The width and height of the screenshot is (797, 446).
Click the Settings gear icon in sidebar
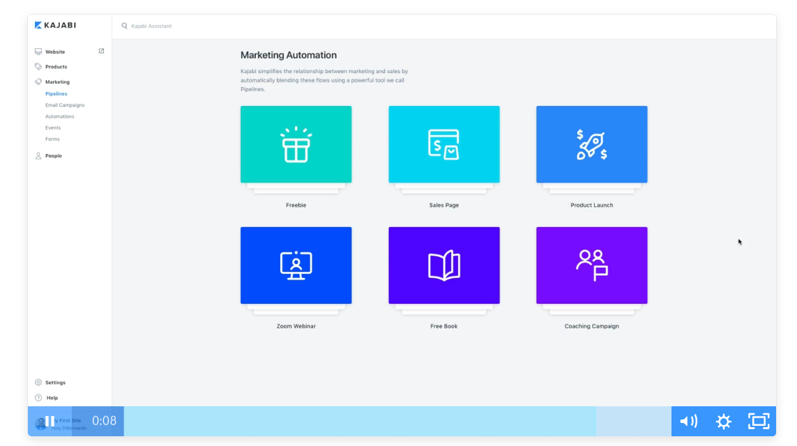[38, 383]
